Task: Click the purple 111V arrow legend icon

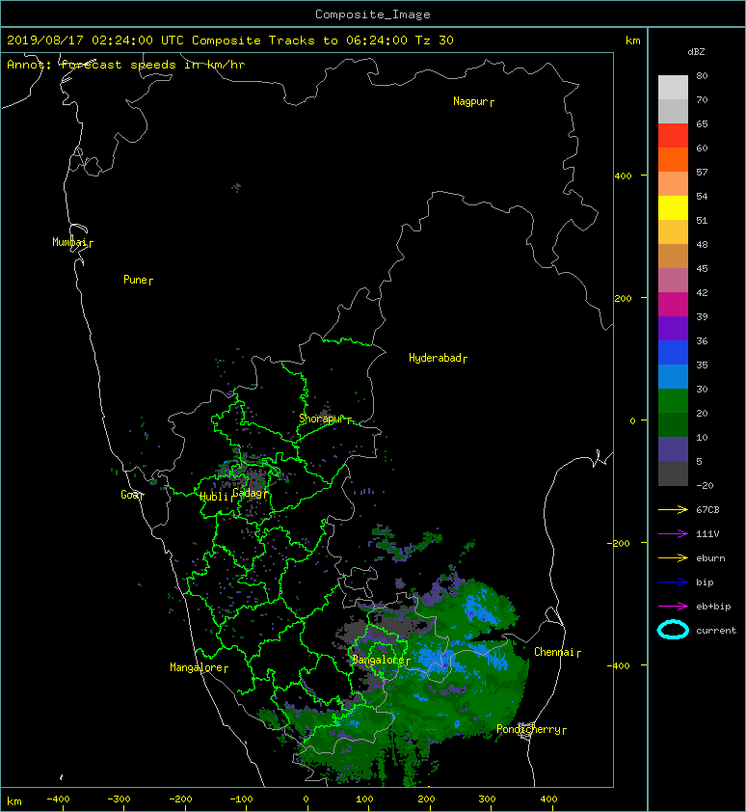Action: [x=673, y=534]
